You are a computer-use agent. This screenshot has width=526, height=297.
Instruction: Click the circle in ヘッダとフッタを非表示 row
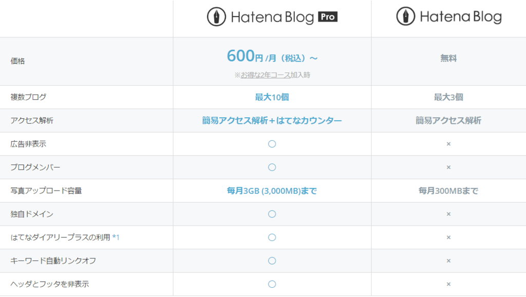[272, 284]
